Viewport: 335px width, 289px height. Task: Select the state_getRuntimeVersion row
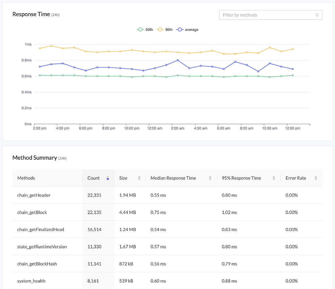click(x=42, y=247)
